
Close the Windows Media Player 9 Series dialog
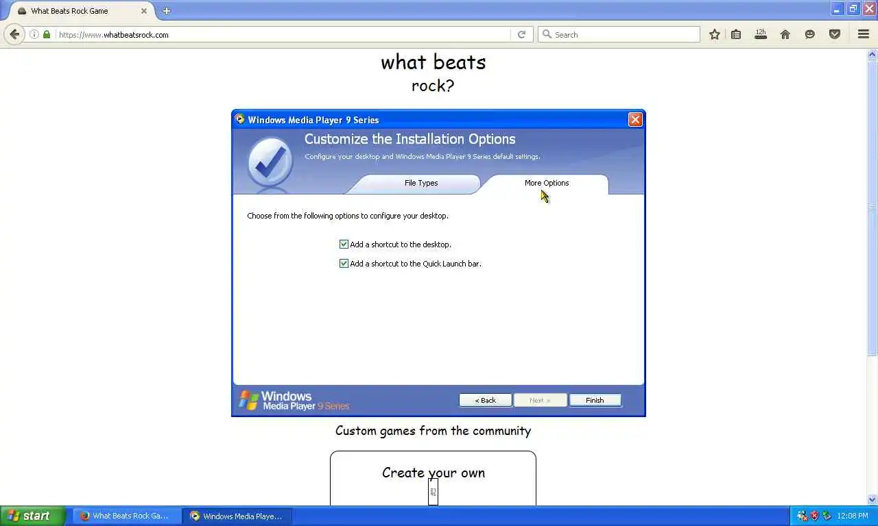coord(635,119)
